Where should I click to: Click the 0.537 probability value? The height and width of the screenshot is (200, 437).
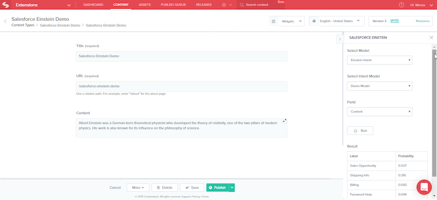402,166
